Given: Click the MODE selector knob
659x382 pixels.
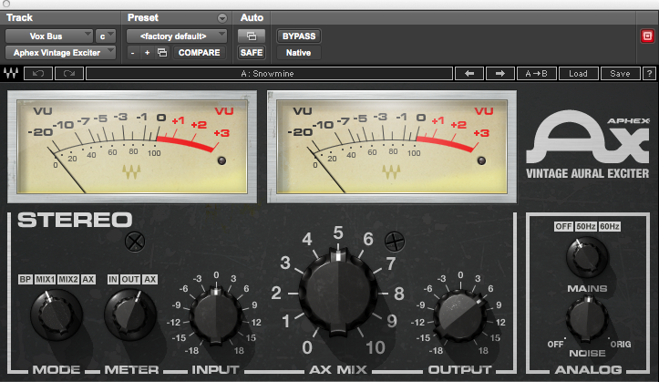Looking at the screenshot, I should click(x=56, y=315).
